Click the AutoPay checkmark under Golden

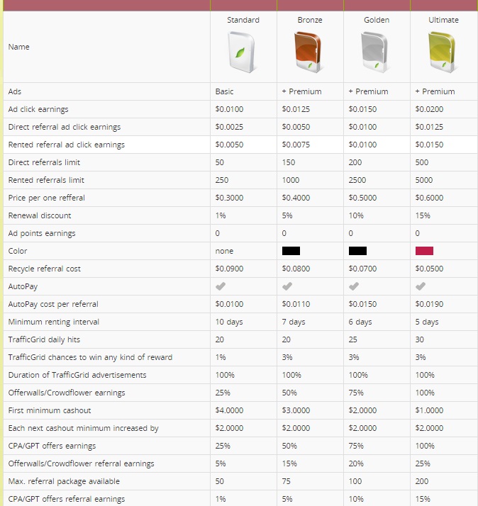pos(354,286)
